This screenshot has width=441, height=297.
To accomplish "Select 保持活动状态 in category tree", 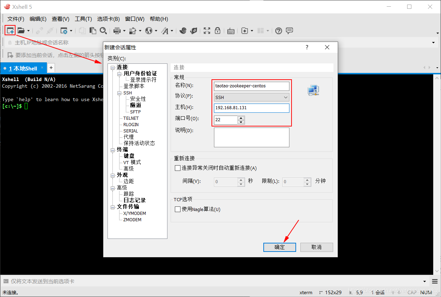I will pyautogui.click(x=139, y=143).
